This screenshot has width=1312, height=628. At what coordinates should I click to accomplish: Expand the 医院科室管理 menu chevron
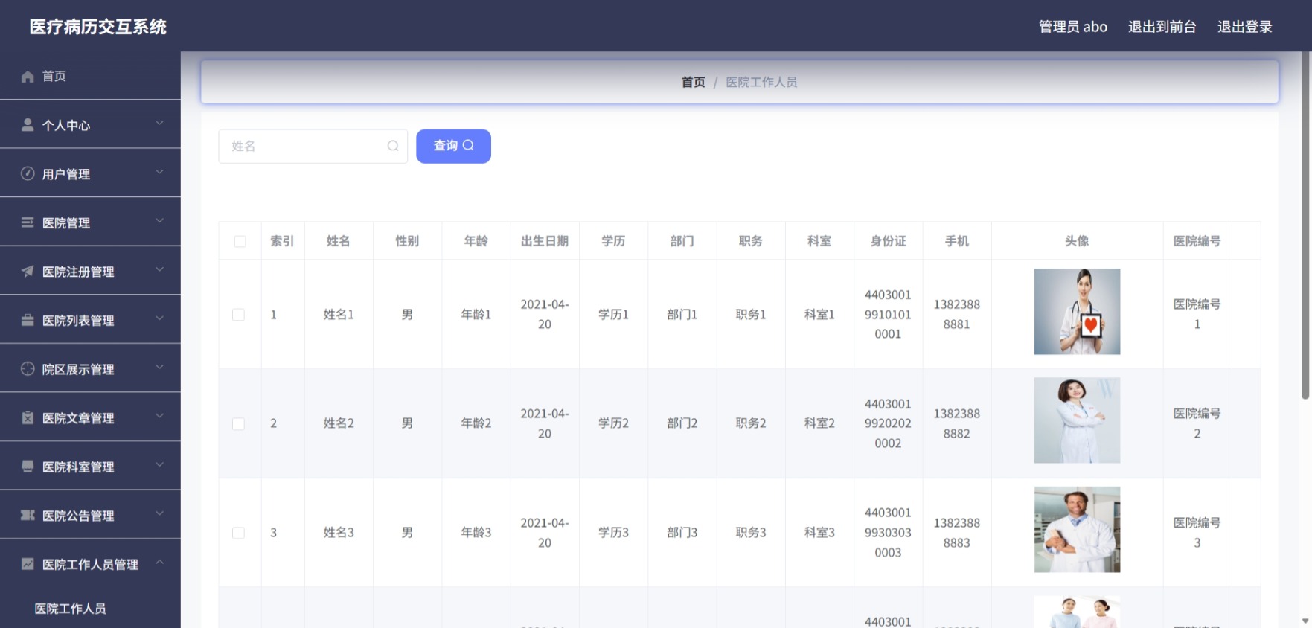coord(159,465)
